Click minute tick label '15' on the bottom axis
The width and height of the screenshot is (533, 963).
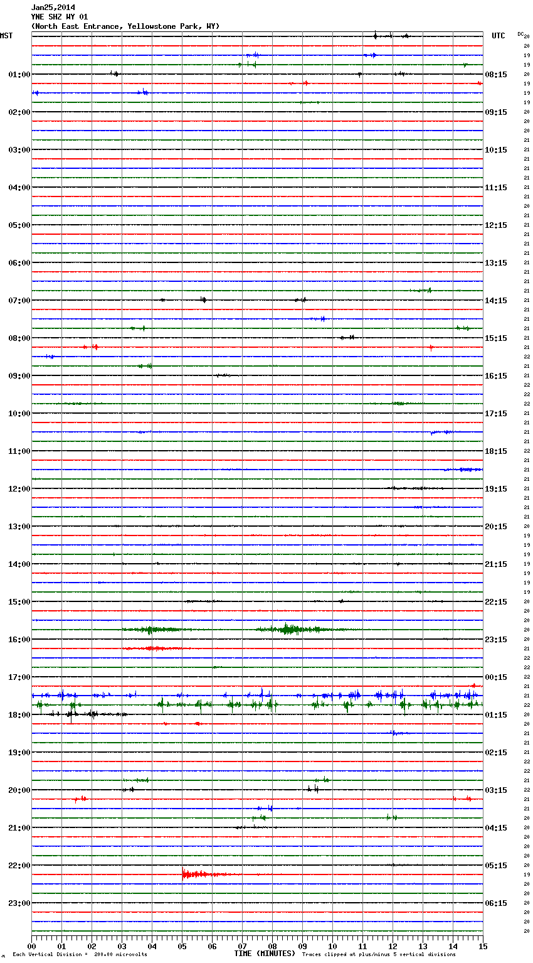(483, 946)
